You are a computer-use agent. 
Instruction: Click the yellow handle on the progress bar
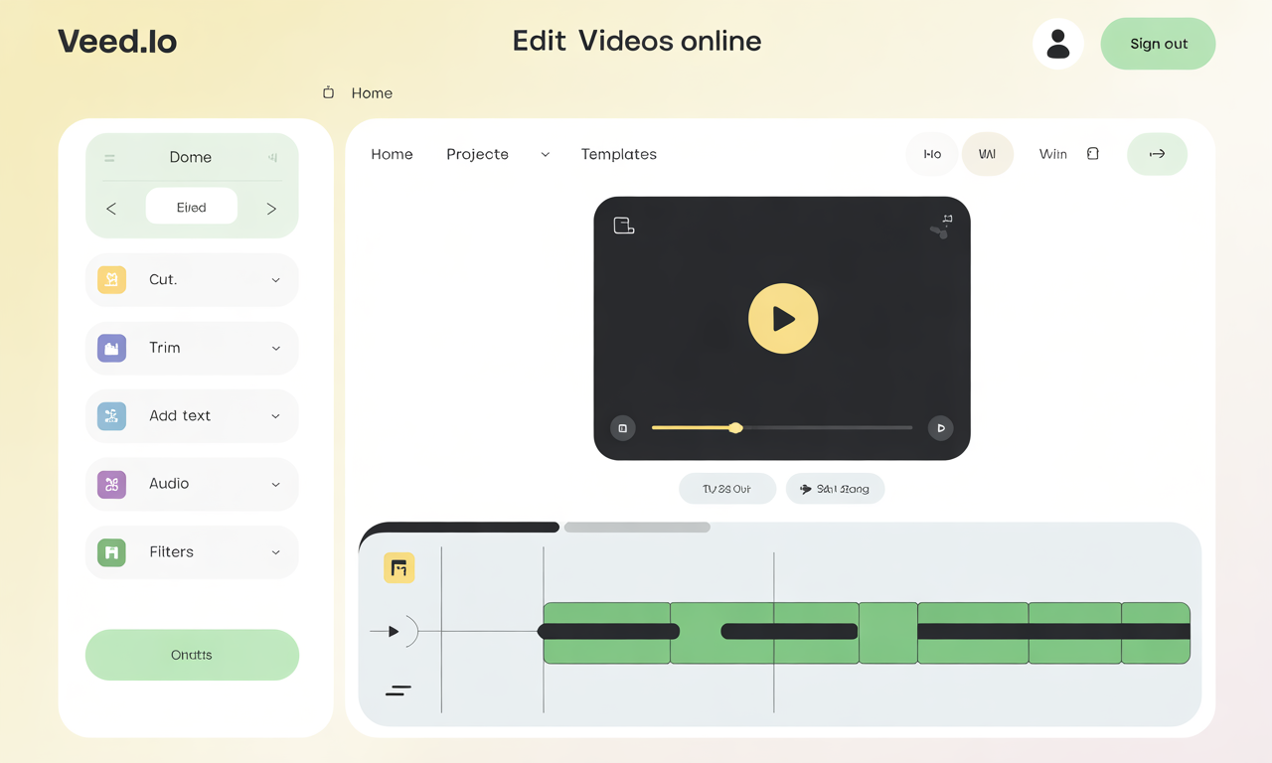(735, 428)
